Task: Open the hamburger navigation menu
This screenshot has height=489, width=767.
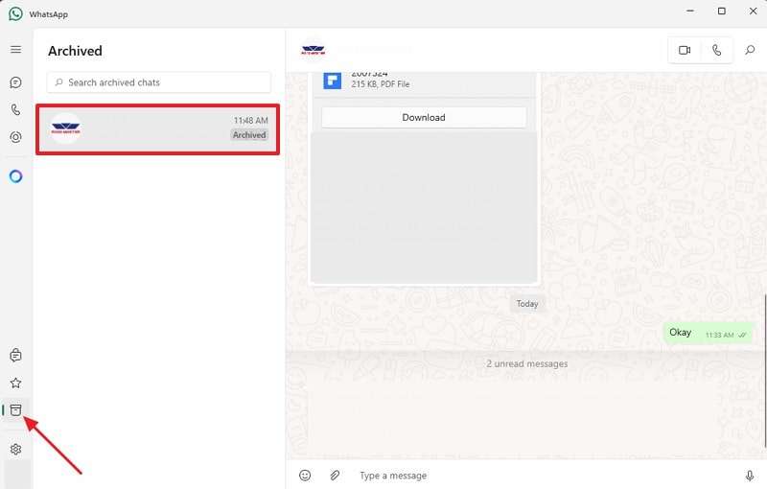Action: pos(15,49)
